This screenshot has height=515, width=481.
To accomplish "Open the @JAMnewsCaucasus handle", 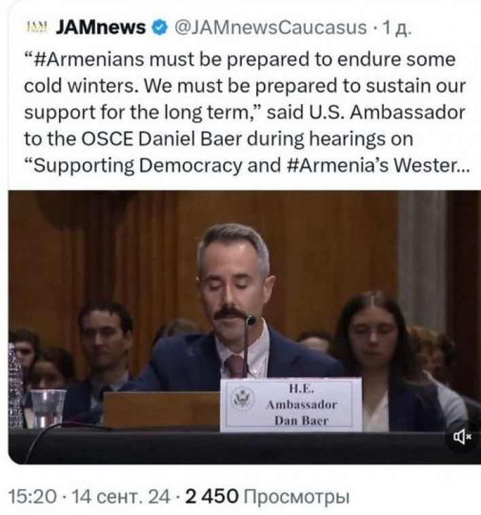I will click(270, 27).
